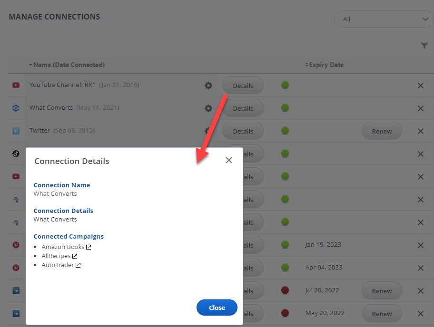Dismiss dialog with the X button
Viewport: 434px width, 327px height.
[229, 161]
